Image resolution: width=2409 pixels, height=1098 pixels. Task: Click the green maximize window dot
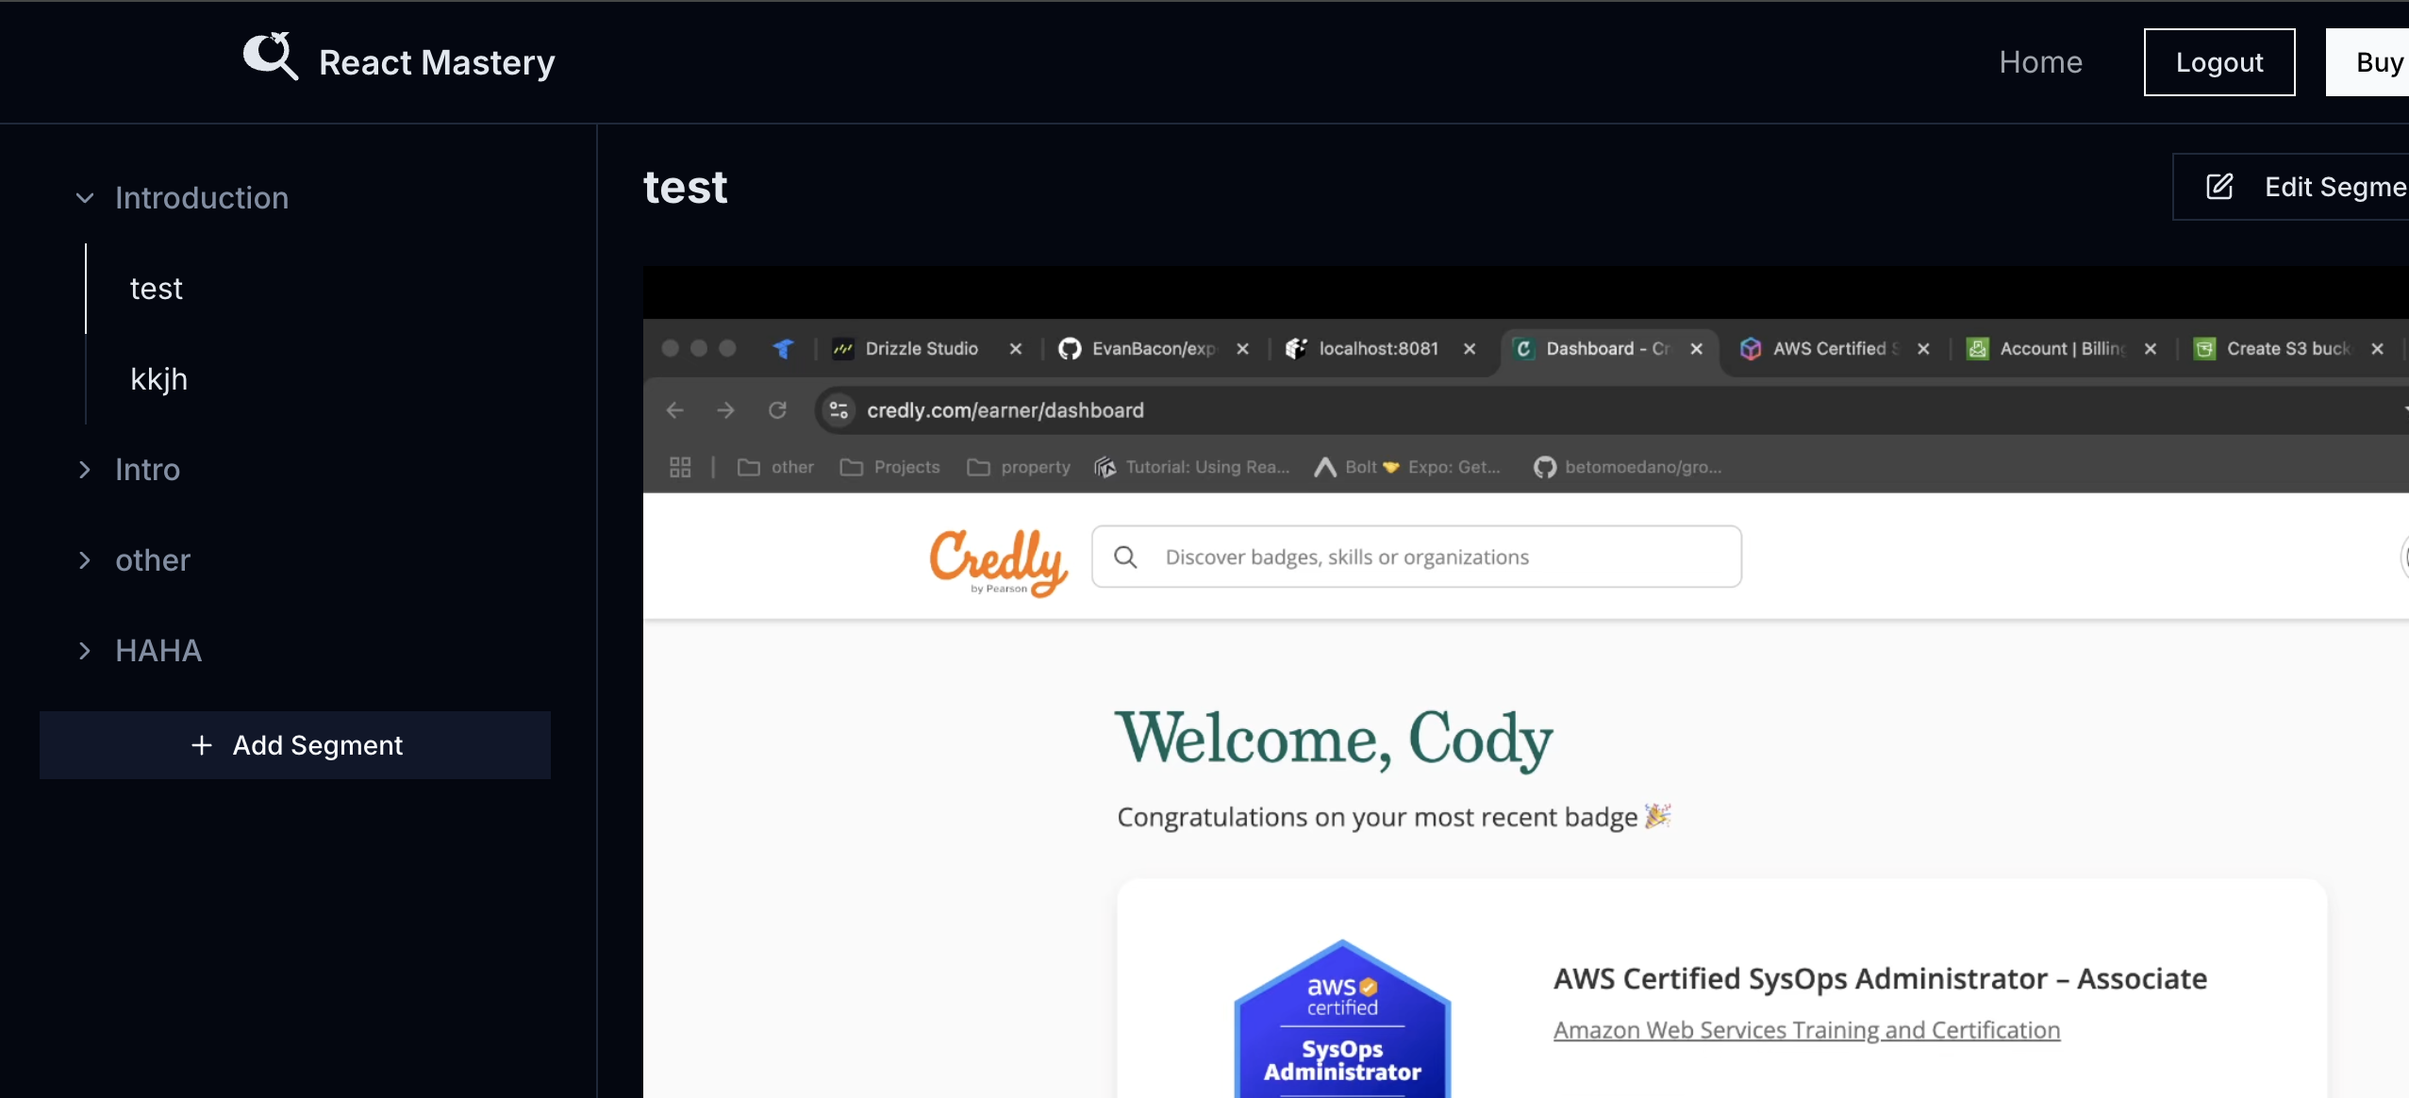[x=727, y=348]
